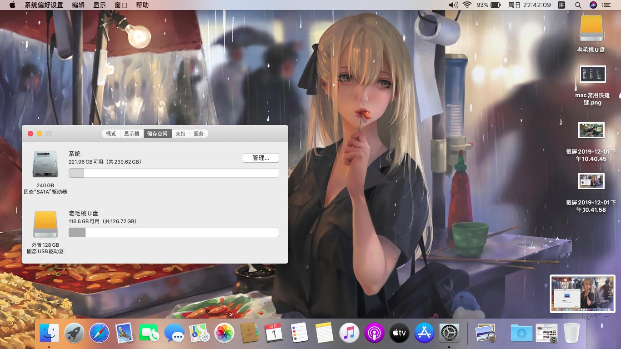Click the 管理... button

(x=260, y=158)
